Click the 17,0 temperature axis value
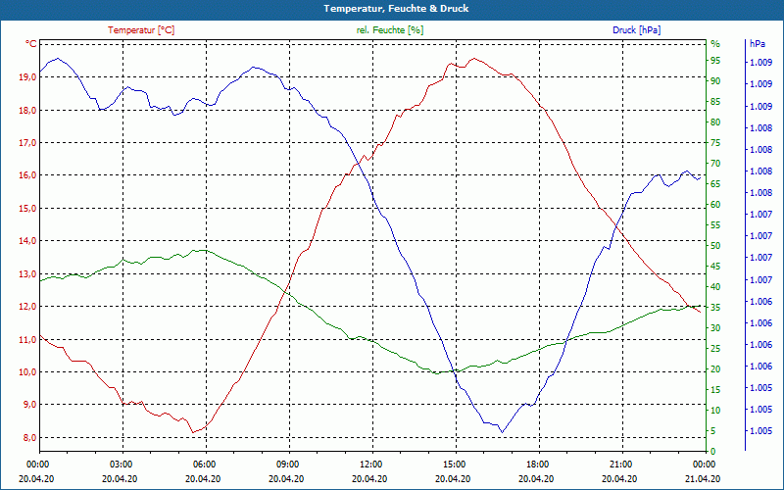Image resolution: width=784 pixels, height=490 pixels. pos(27,142)
